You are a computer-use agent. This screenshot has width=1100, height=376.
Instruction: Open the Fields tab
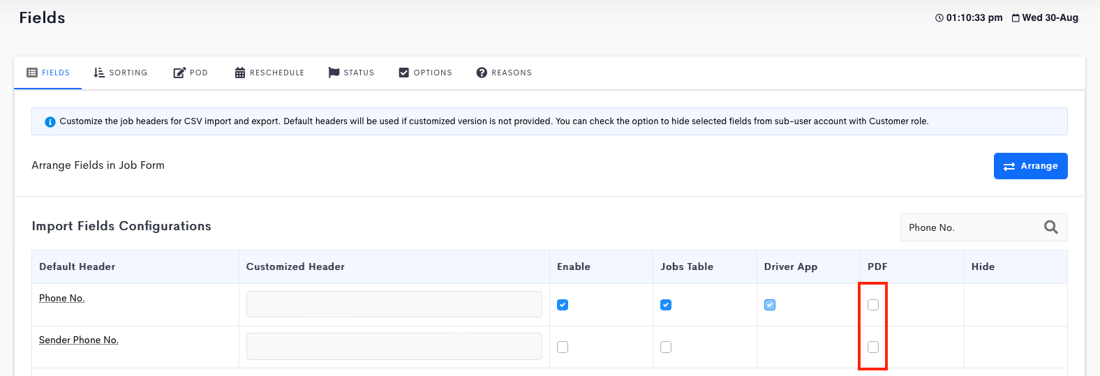tap(48, 73)
